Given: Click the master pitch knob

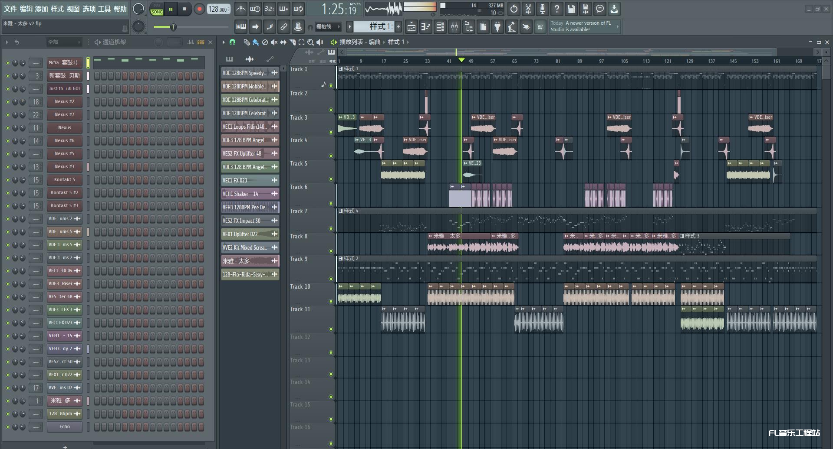Looking at the screenshot, I should pyautogui.click(x=138, y=27).
